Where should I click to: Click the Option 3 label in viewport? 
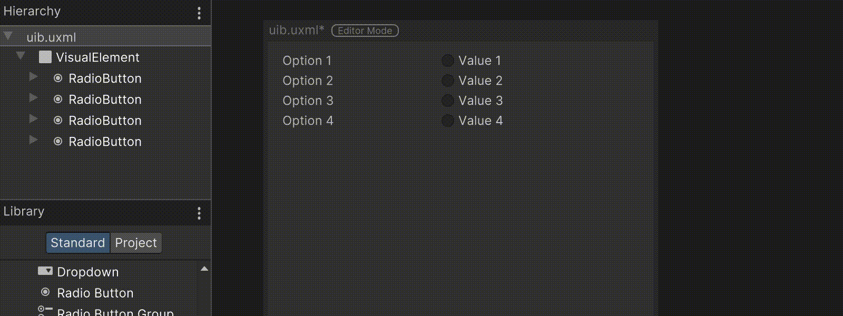click(x=308, y=101)
